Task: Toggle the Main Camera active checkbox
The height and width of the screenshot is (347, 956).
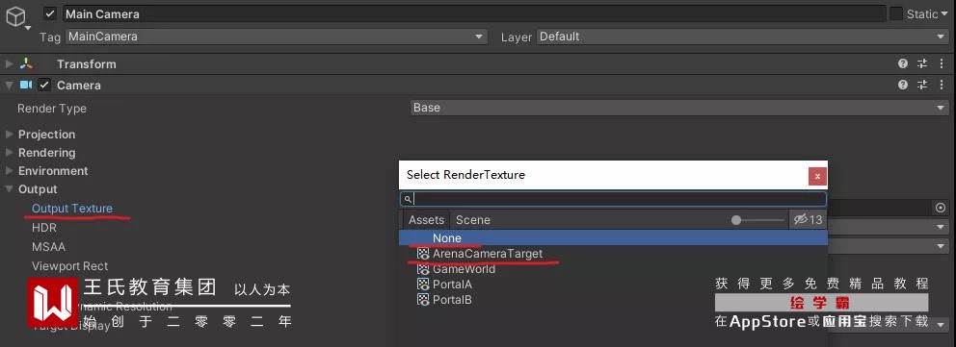Action: click(50, 13)
